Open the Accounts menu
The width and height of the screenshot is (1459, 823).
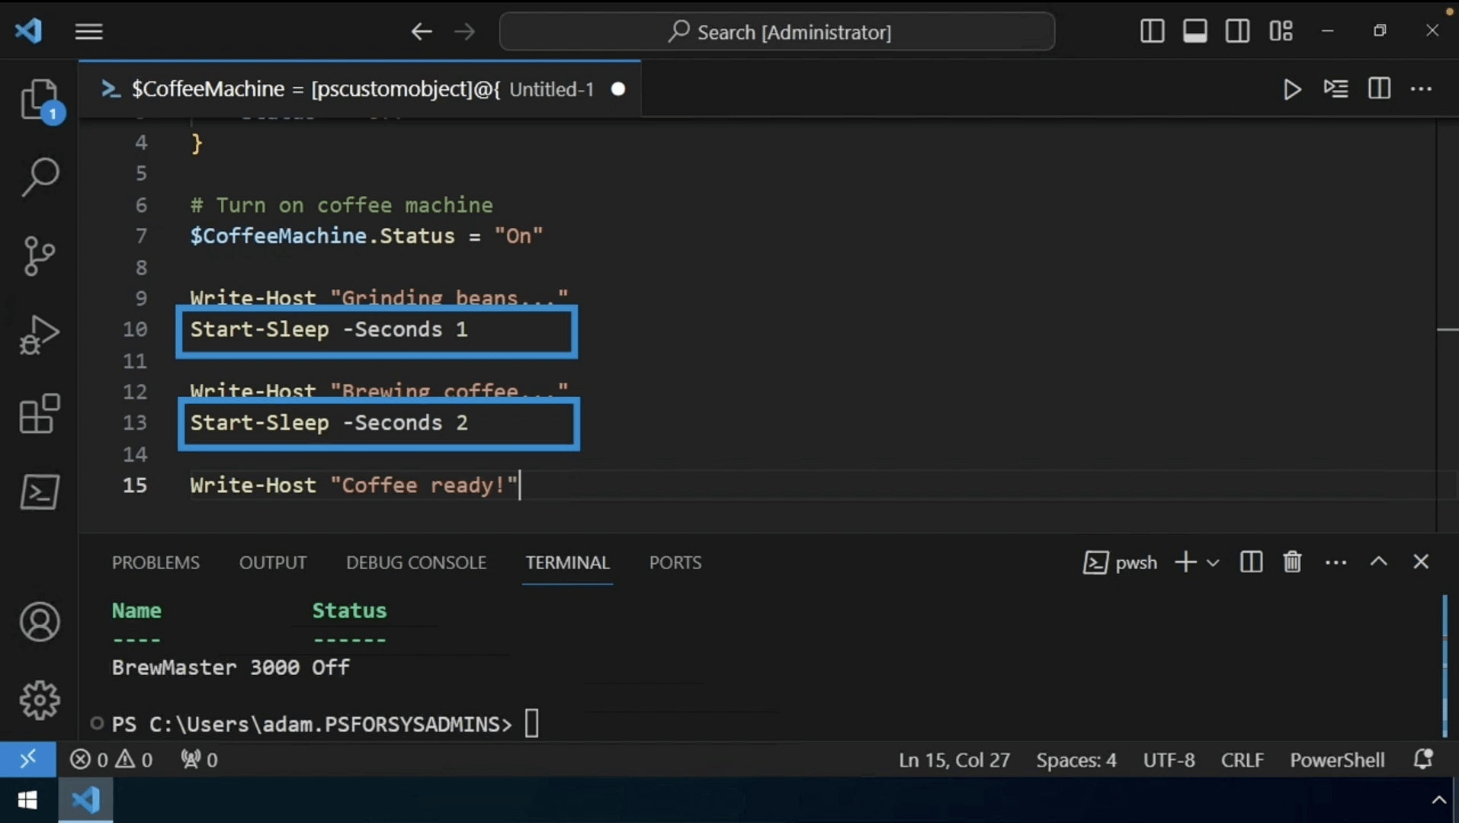tap(40, 622)
